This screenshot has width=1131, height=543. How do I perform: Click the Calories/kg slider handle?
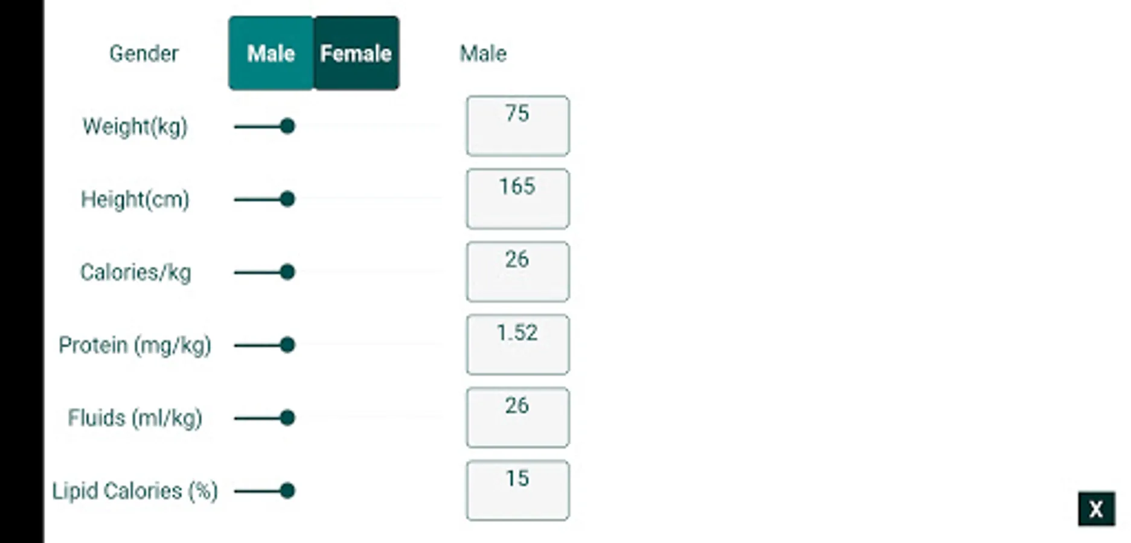[x=287, y=272]
